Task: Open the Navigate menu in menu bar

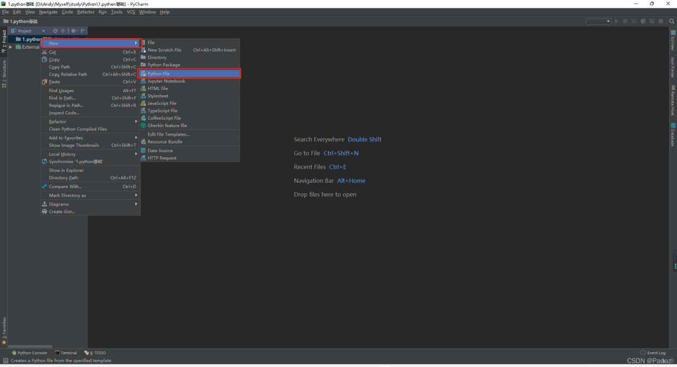Action: click(x=48, y=12)
